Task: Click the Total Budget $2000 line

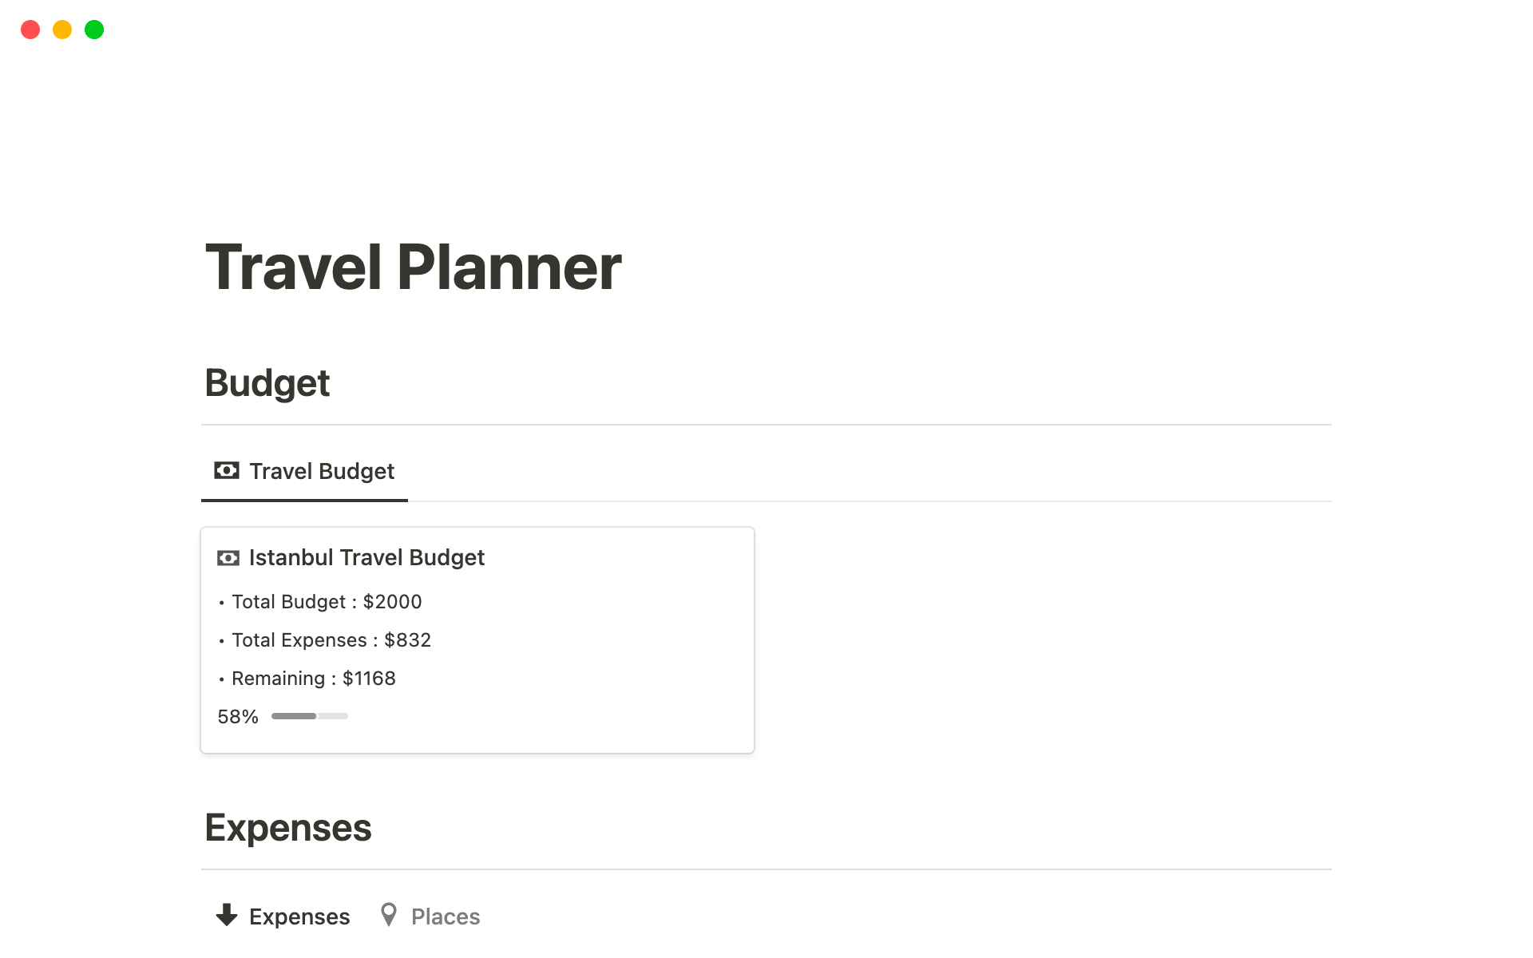Action: [327, 602]
